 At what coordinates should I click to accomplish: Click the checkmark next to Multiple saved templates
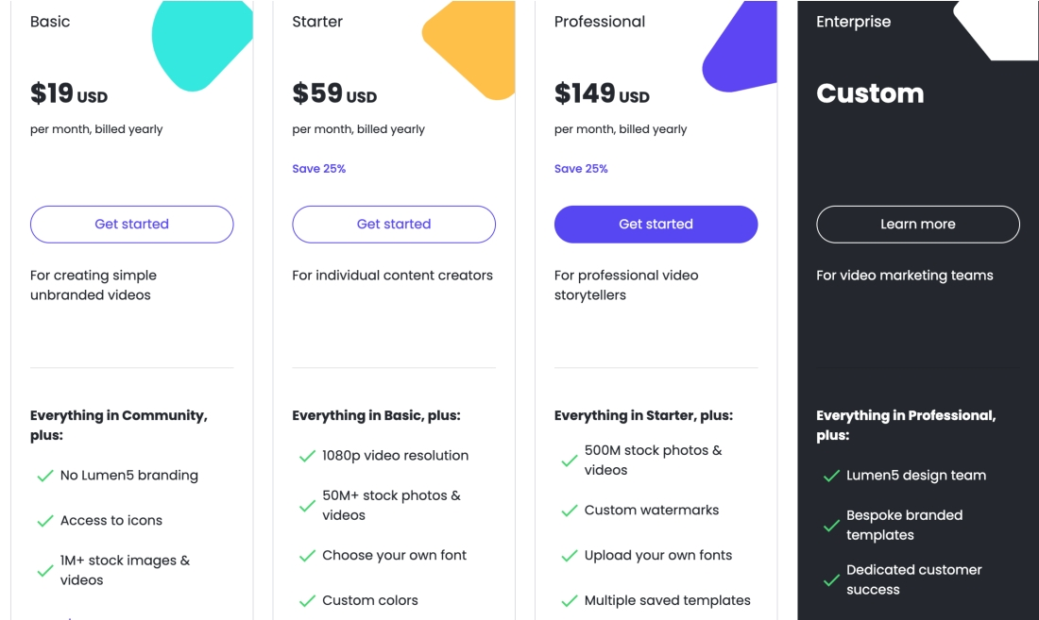[570, 601]
